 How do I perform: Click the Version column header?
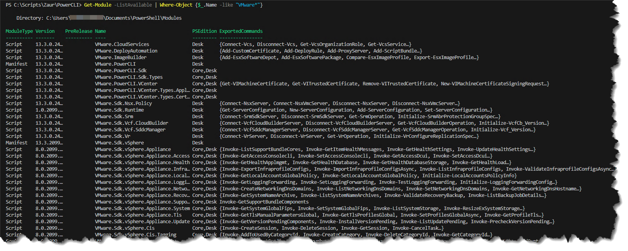pos(45,31)
